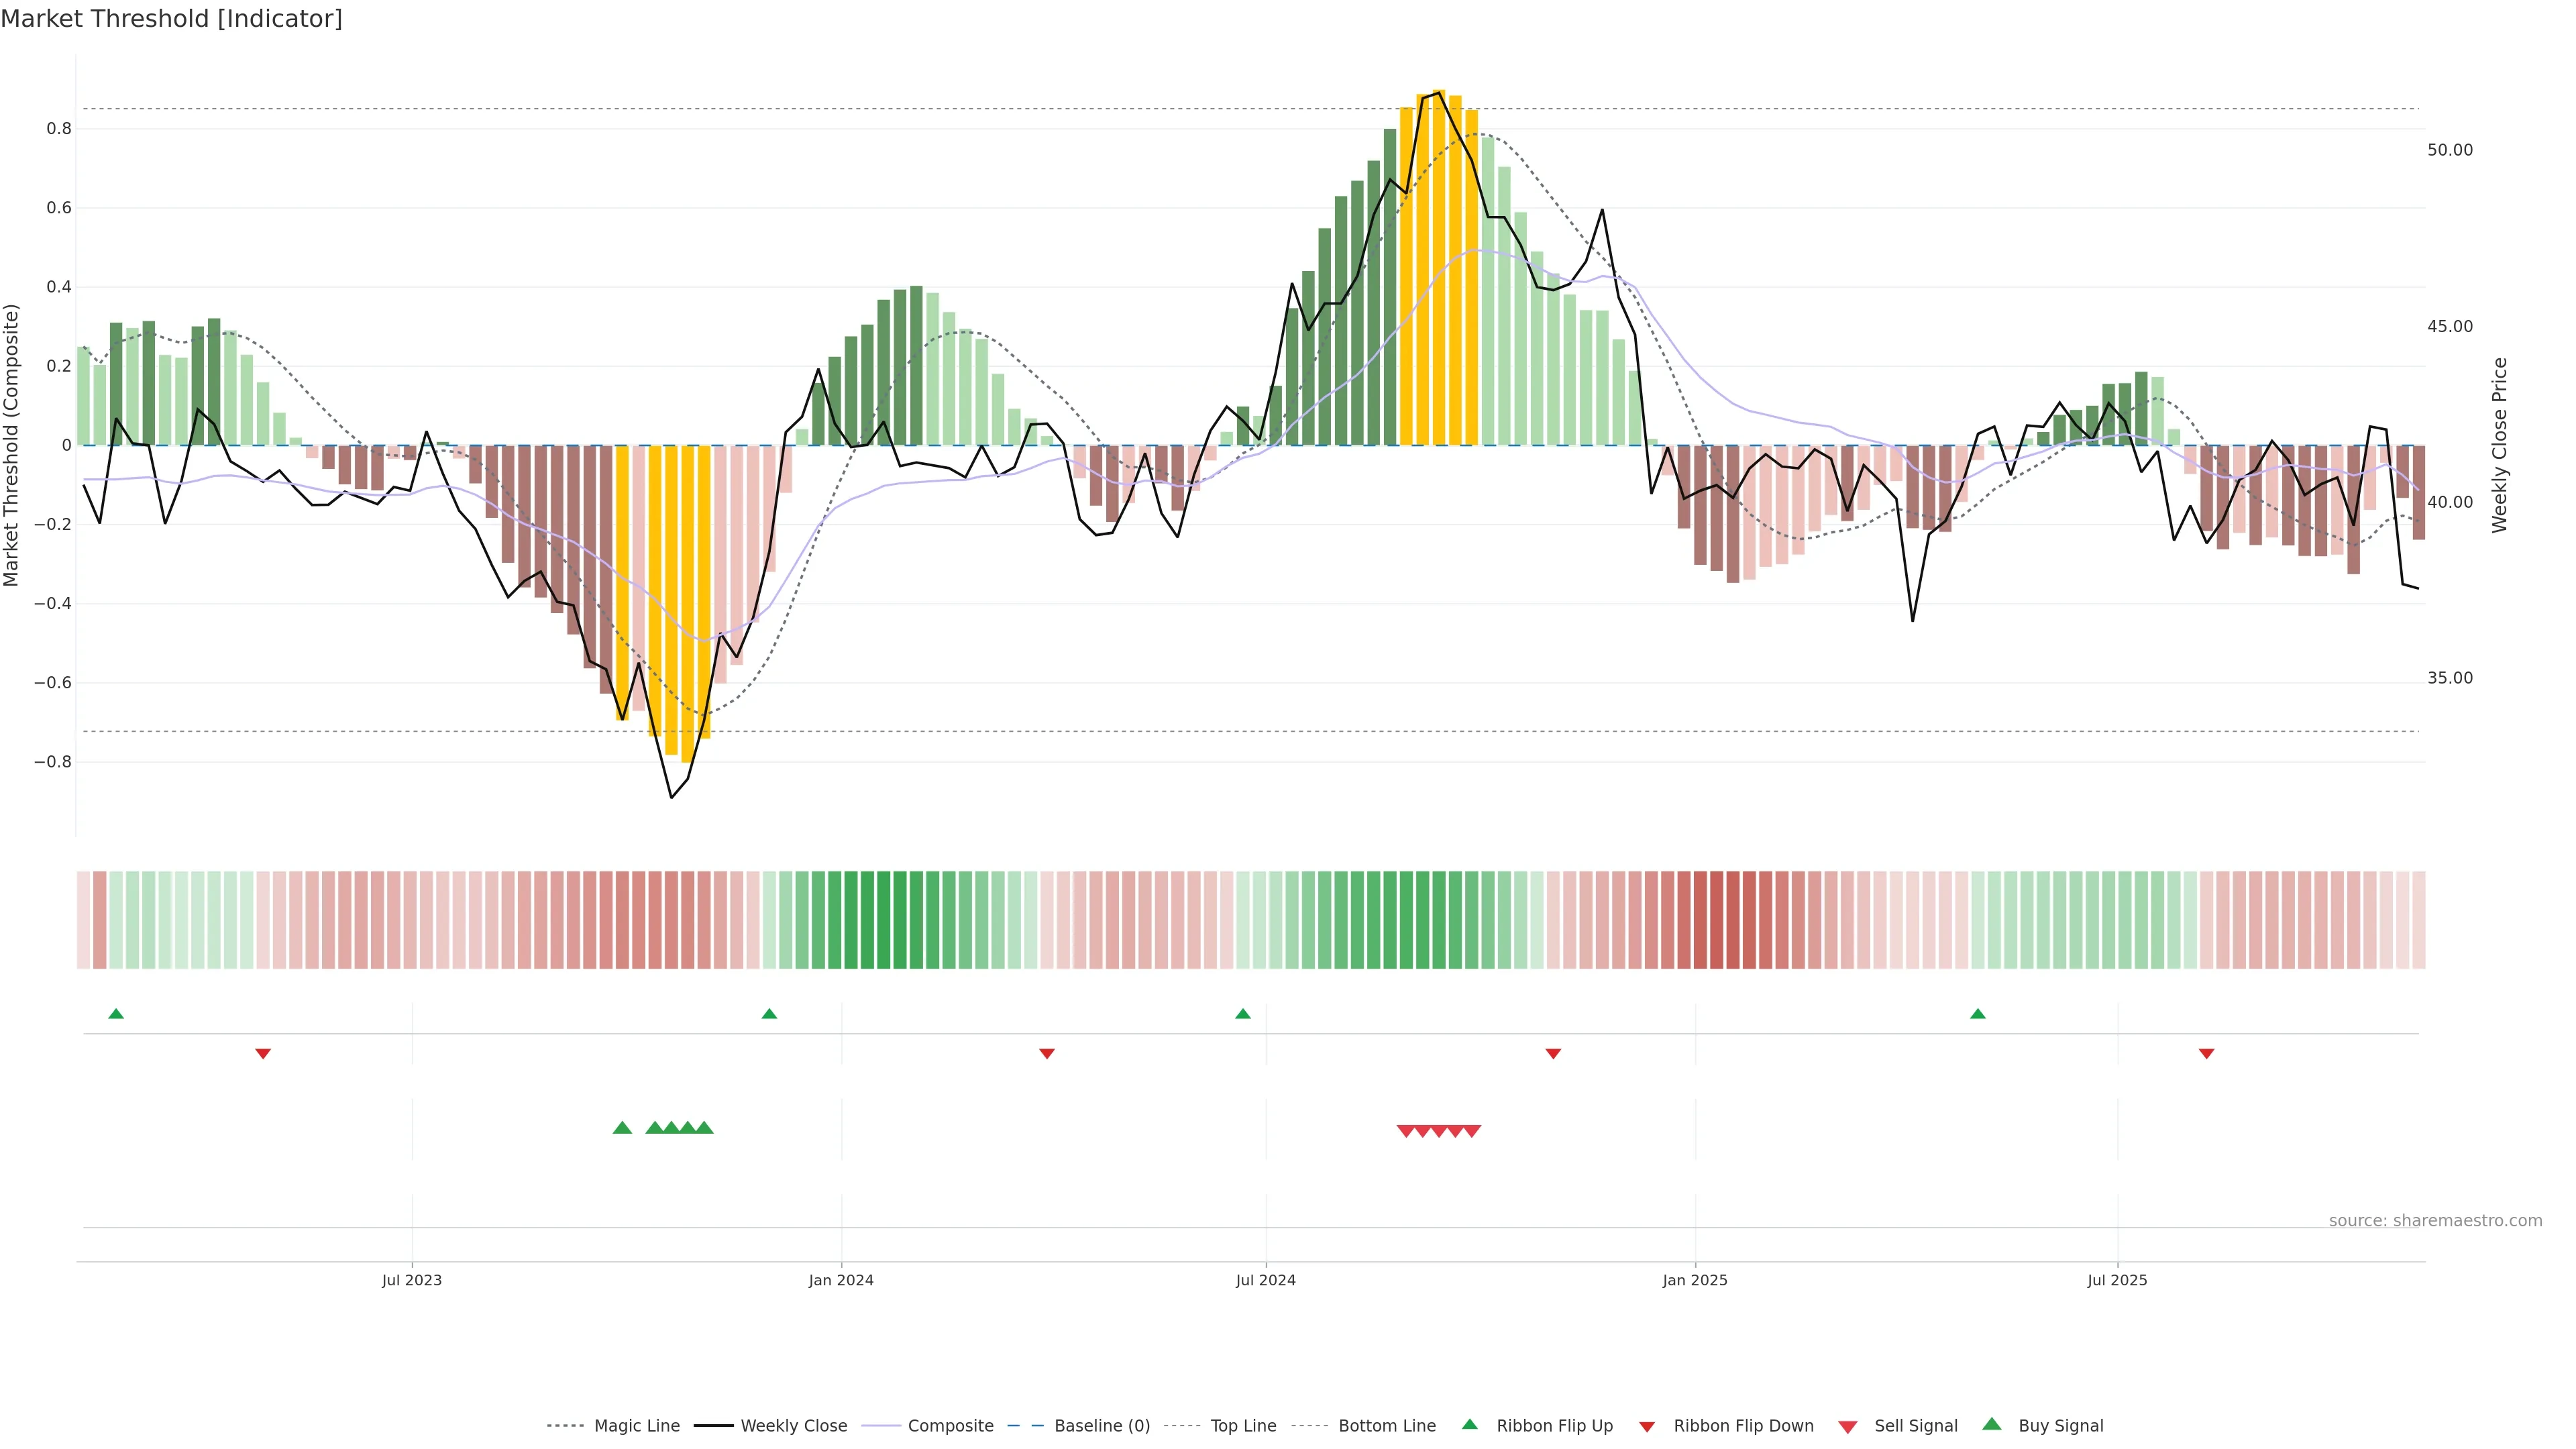Click the source: sharemaestro.com text
This screenshot has width=2576, height=1449.
[2435, 1220]
